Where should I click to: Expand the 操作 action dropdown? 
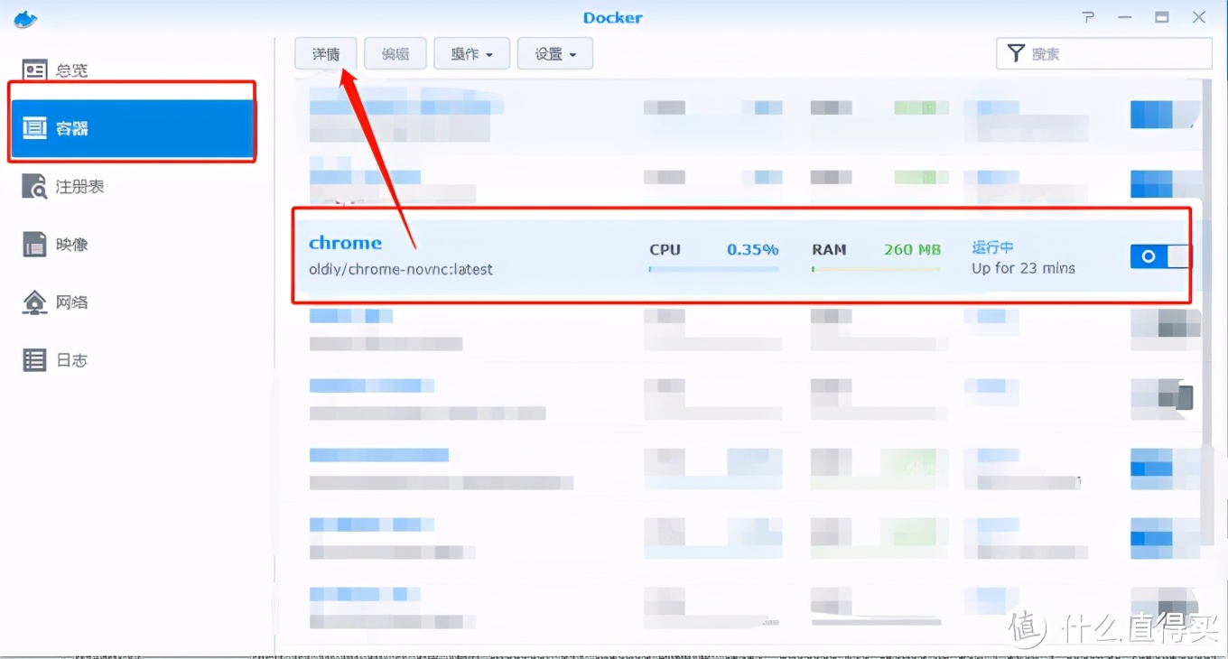pos(472,53)
